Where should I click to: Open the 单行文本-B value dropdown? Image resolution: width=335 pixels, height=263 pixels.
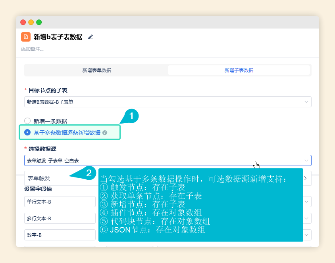[x=306, y=202]
